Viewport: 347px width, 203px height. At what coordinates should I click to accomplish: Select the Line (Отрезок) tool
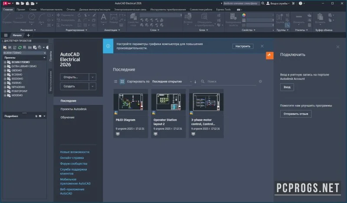coord(7,18)
